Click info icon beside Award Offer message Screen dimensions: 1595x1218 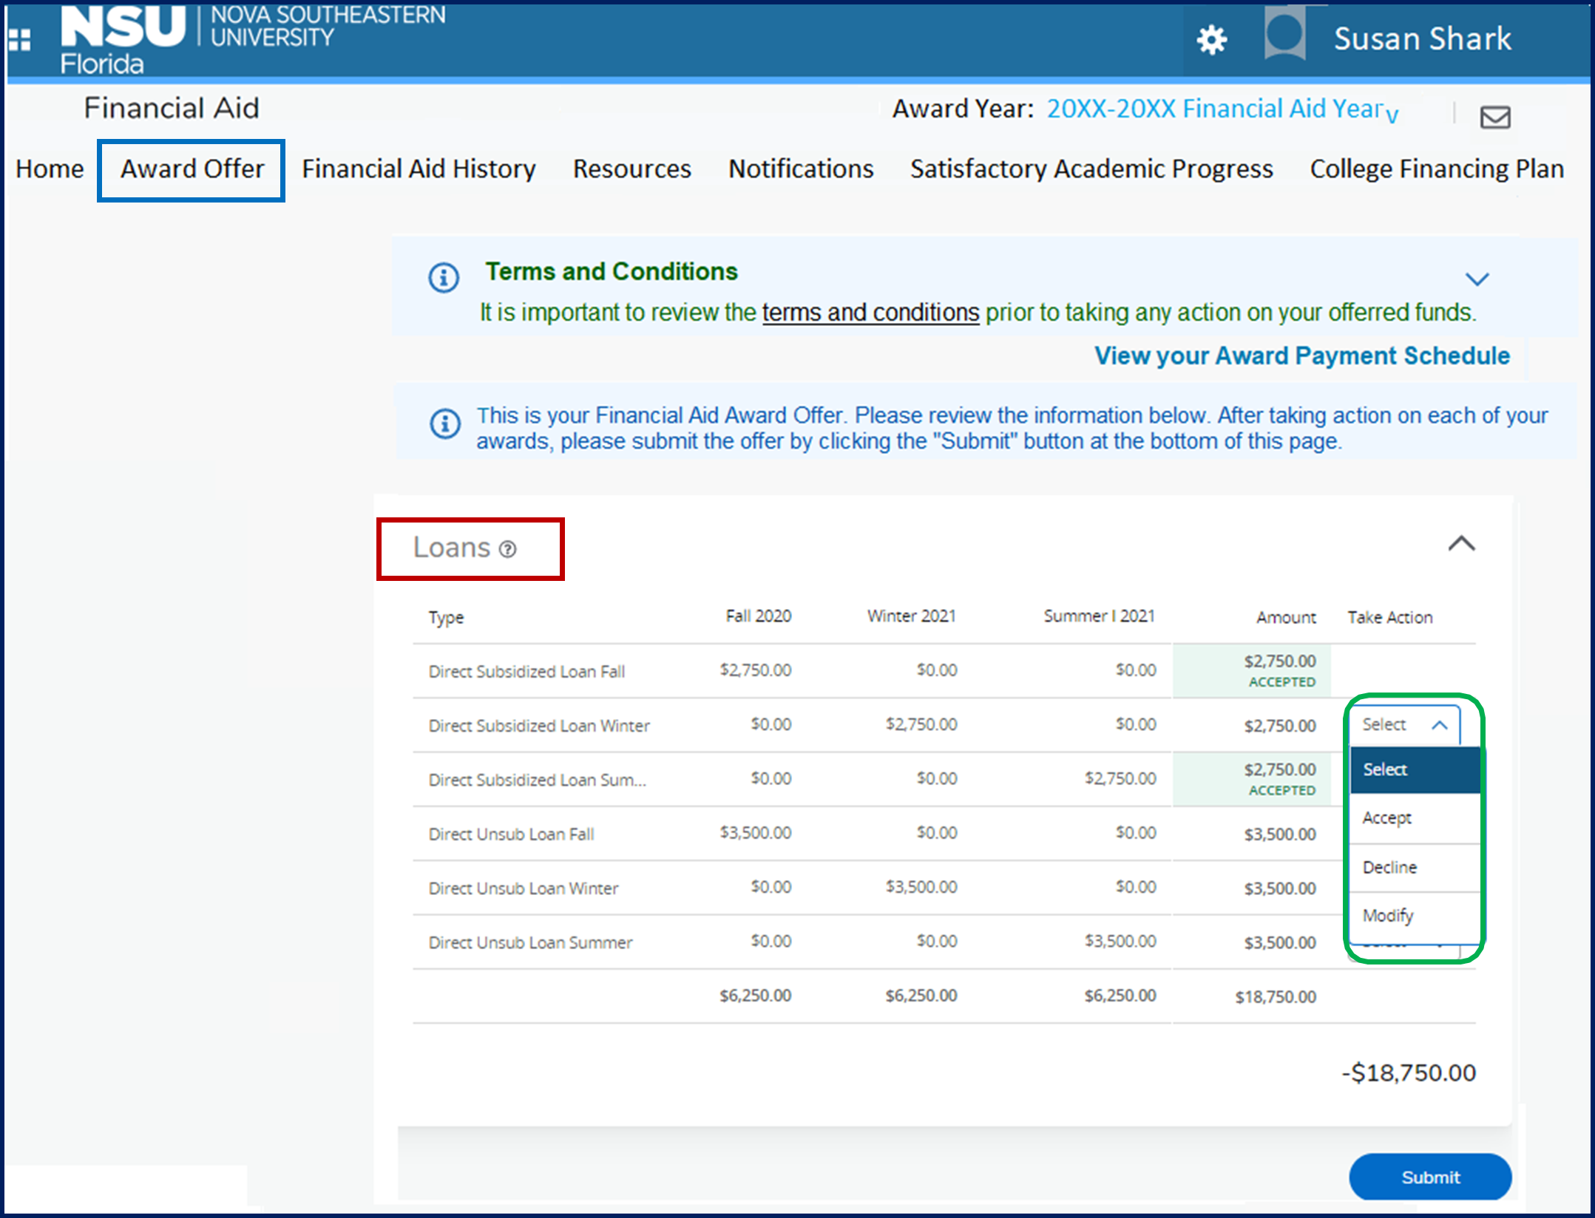point(445,423)
